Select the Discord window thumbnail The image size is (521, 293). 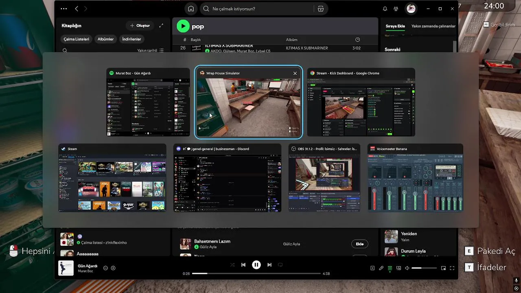point(228,178)
